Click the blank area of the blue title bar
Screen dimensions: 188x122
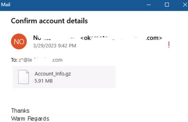tap(78, 5)
